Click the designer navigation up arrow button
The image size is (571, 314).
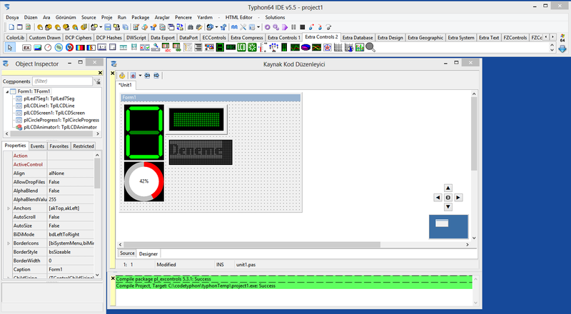tap(448, 188)
